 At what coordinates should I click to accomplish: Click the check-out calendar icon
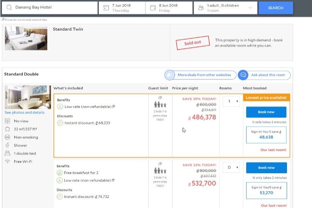(153, 8)
